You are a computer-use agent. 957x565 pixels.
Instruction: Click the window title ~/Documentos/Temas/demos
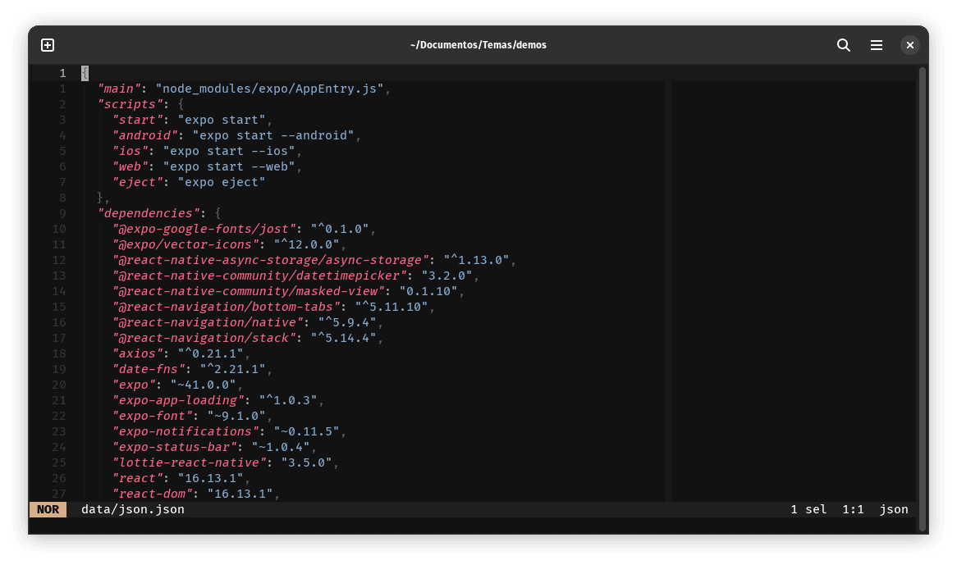coord(478,45)
